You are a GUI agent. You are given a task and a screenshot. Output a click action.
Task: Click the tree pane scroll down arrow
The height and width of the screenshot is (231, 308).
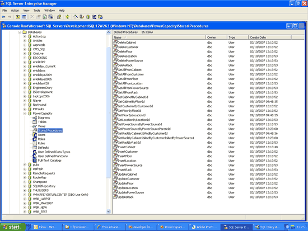pos(109,211)
